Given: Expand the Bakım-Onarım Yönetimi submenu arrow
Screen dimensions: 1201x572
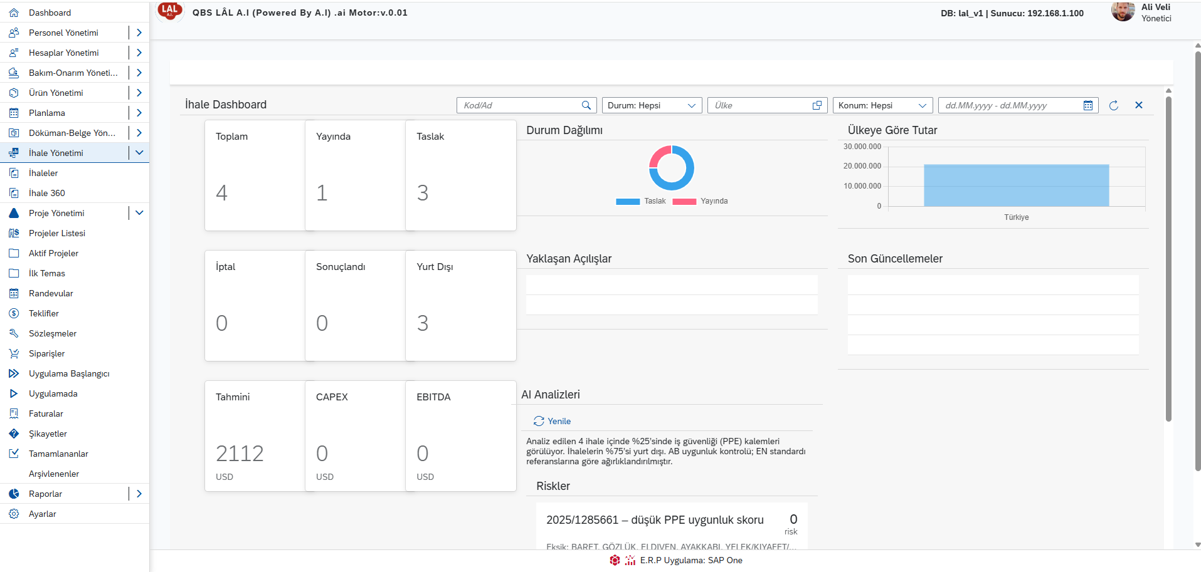Looking at the screenshot, I should tap(139, 73).
